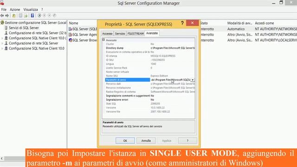Click the ? help button beside Applica
Screen dimensions: 297x167
(x=187, y=141)
